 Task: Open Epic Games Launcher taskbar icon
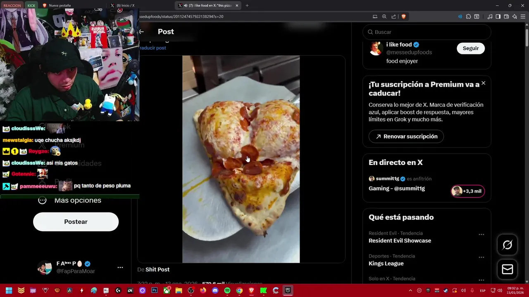coord(288,290)
